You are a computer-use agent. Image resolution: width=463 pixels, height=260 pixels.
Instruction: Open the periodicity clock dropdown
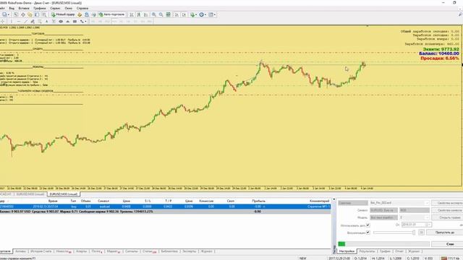[203, 14]
